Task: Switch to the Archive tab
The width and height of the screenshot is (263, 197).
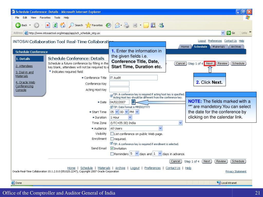Action: click(x=236, y=47)
